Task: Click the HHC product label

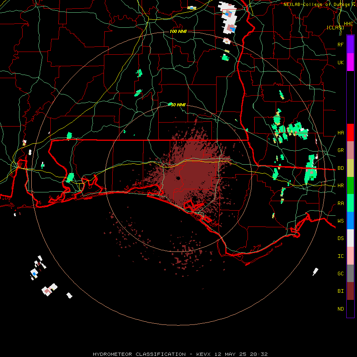Action: (348, 24)
